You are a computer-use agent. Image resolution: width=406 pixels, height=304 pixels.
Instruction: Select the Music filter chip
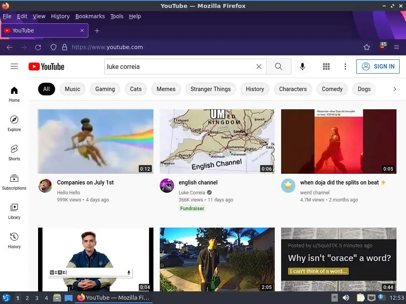coord(73,89)
